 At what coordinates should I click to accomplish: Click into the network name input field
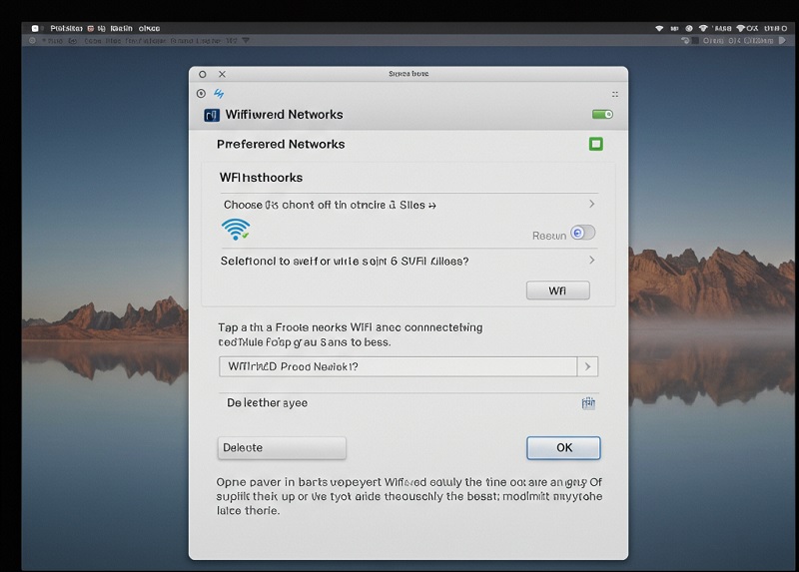(398, 366)
